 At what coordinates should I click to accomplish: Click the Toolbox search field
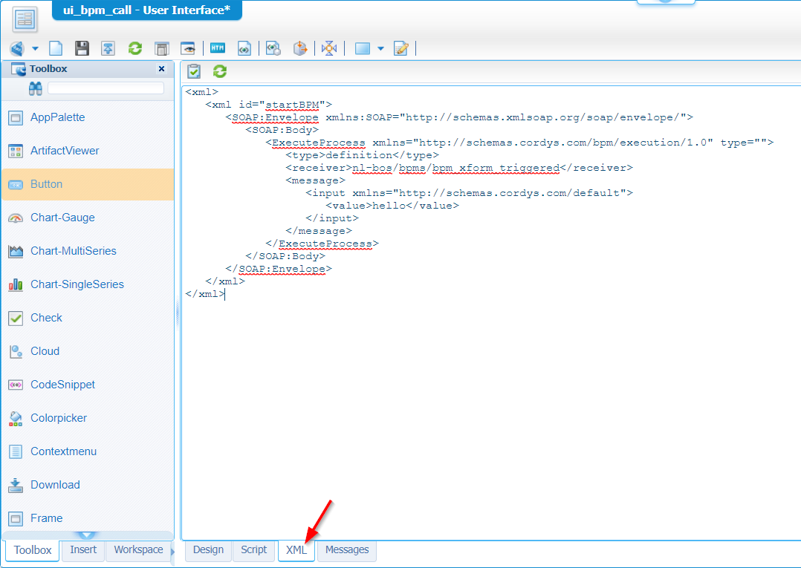(106, 88)
